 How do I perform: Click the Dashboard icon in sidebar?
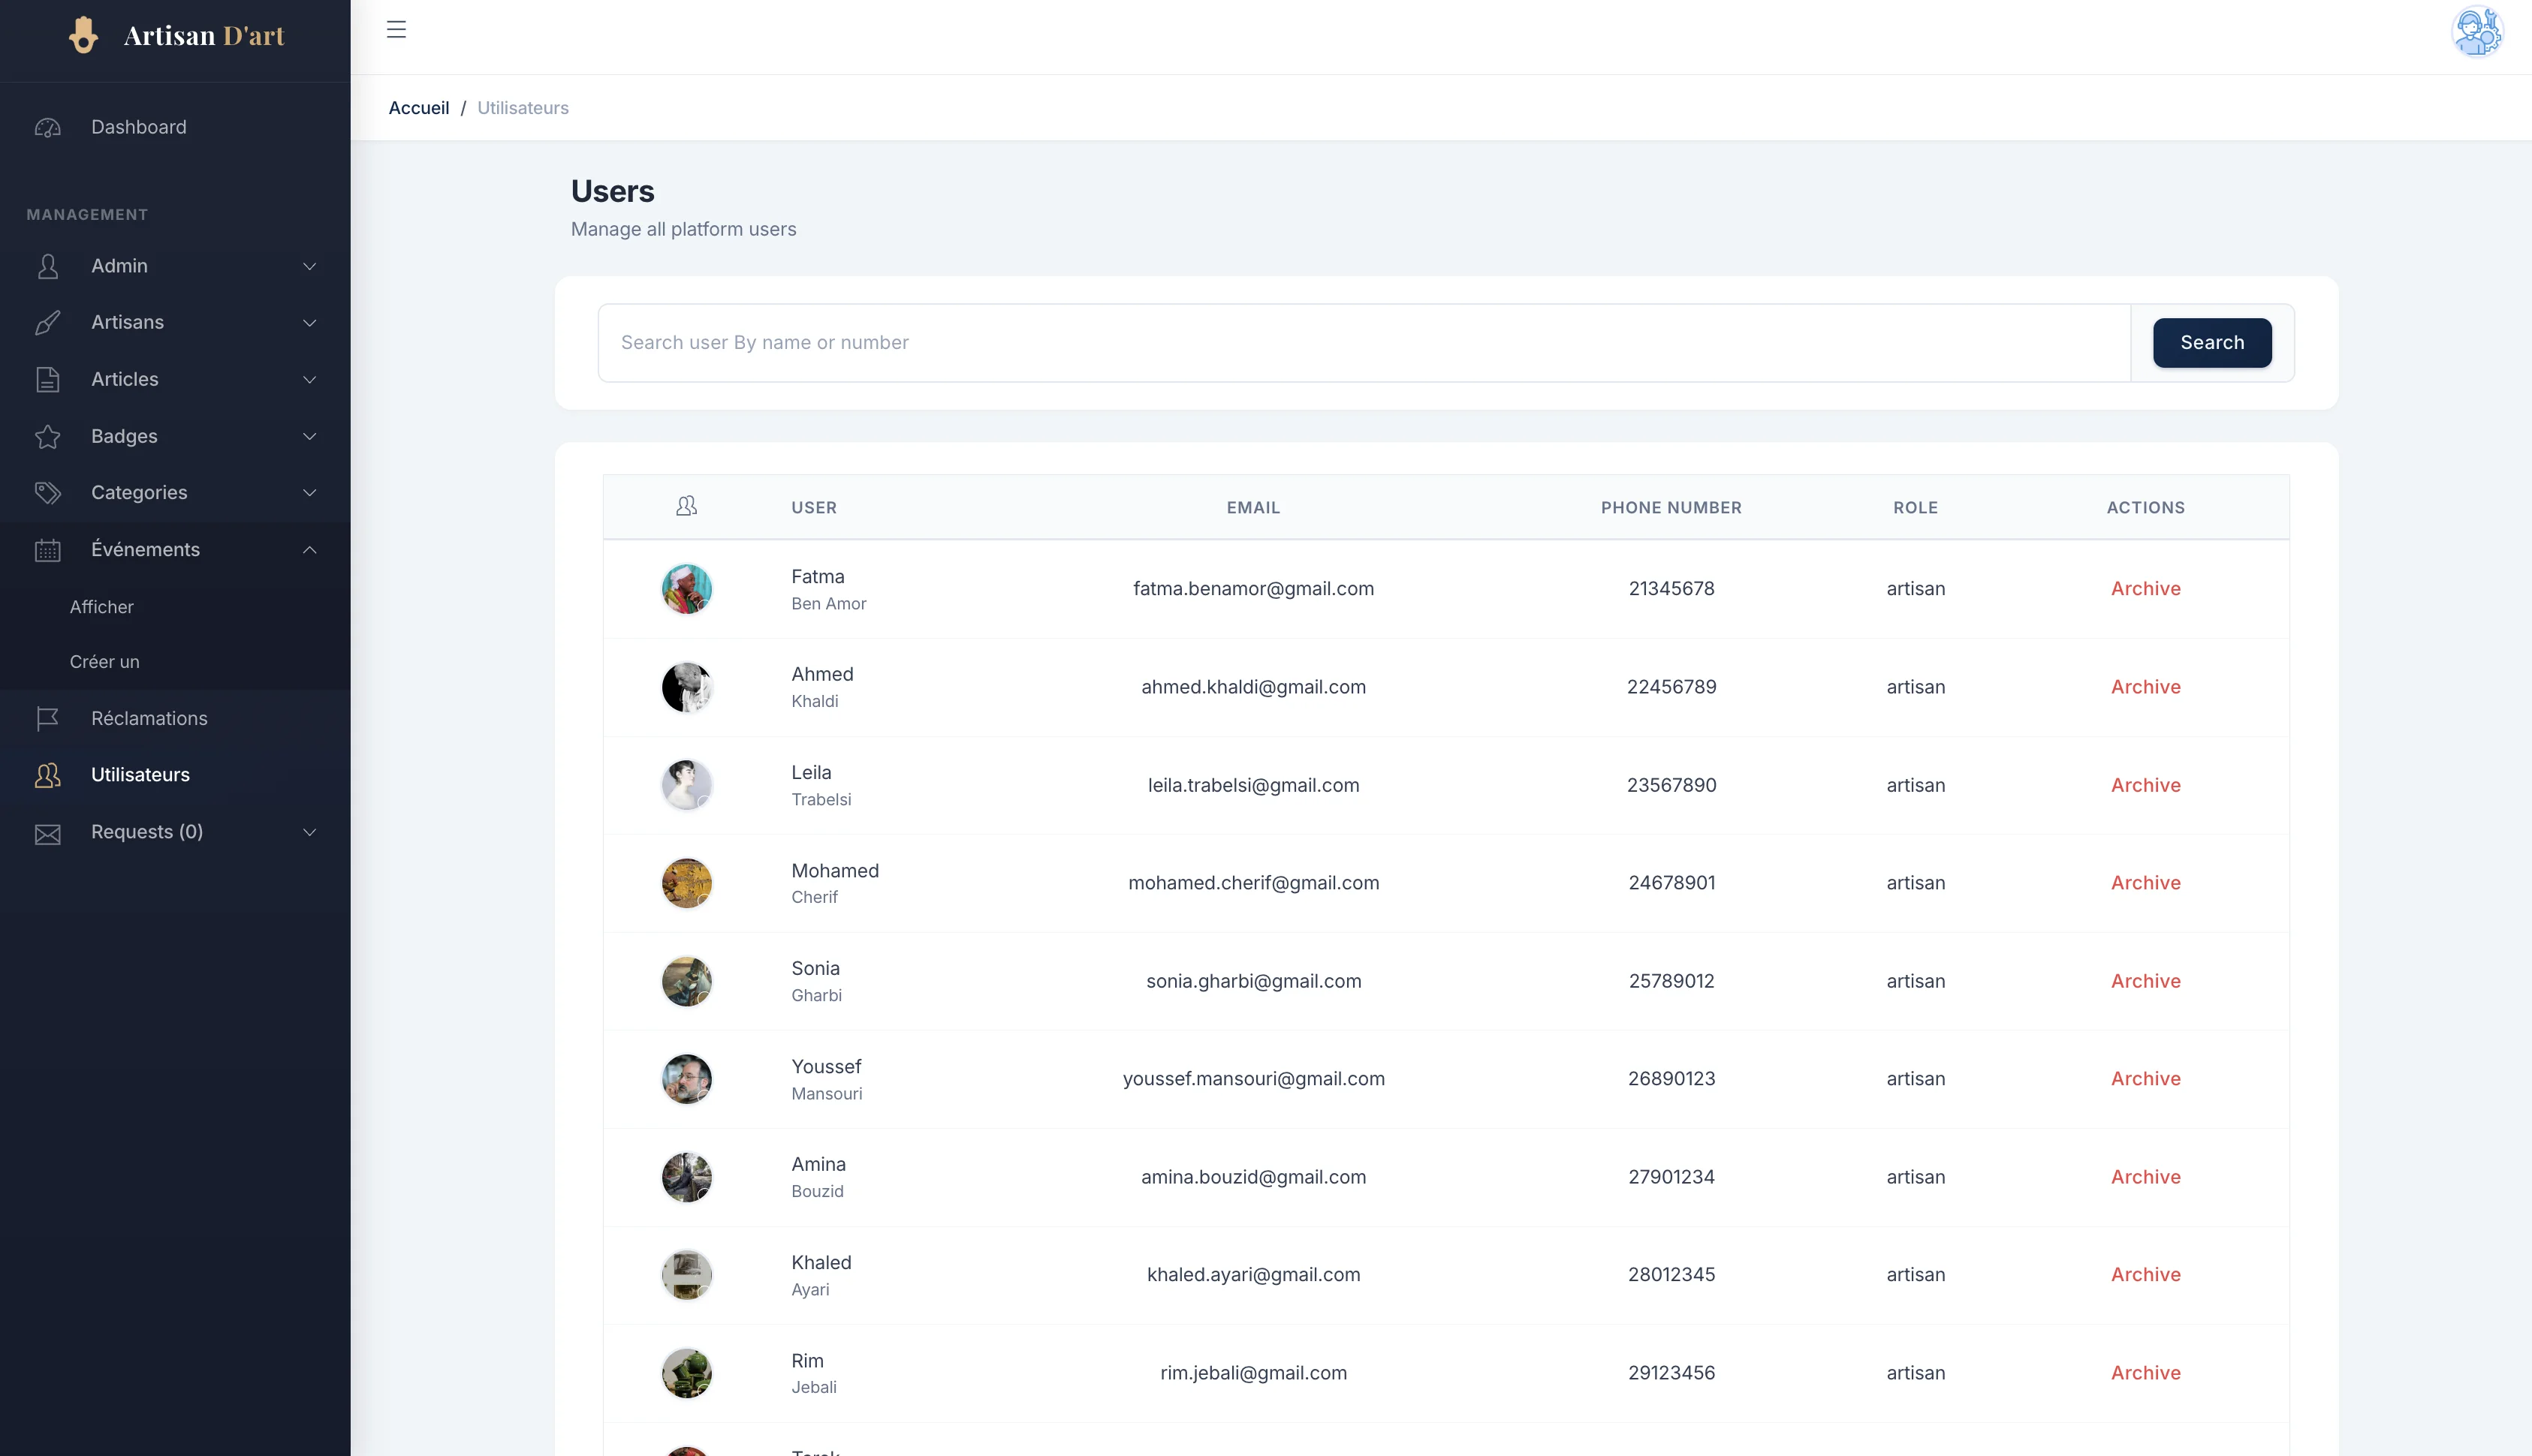point(47,127)
